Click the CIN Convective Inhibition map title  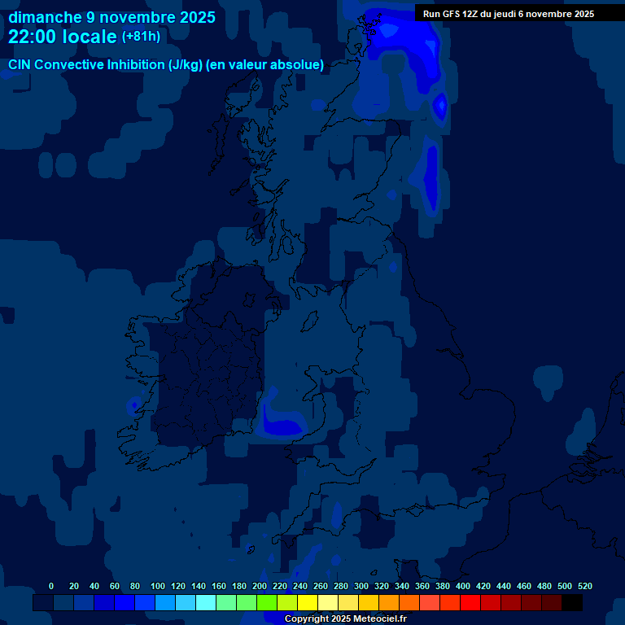pos(166,64)
